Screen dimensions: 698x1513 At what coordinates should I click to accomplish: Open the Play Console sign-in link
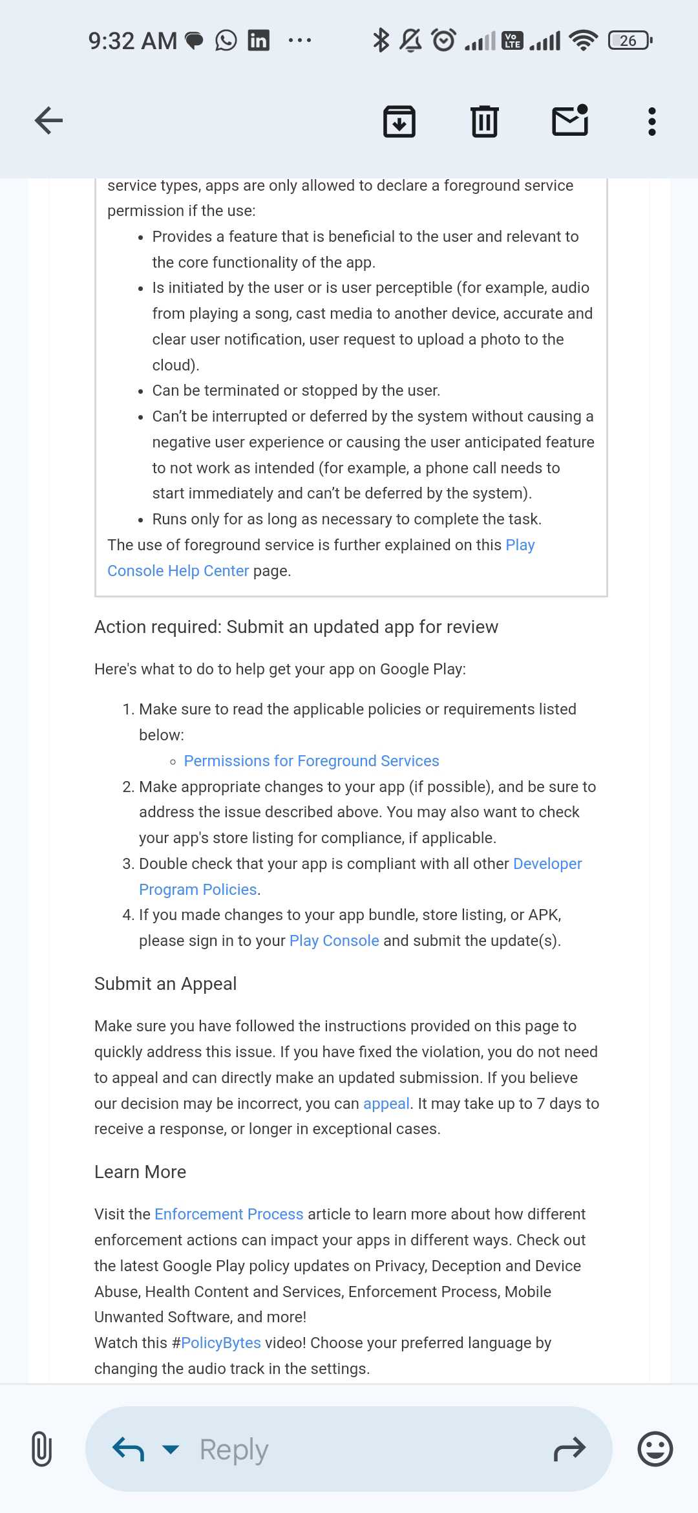(x=334, y=941)
